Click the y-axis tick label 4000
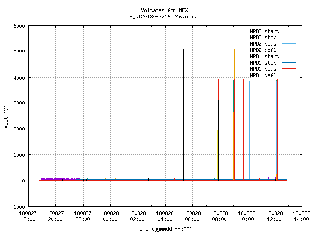The image size is (311, 233). (x=19, y=78)
